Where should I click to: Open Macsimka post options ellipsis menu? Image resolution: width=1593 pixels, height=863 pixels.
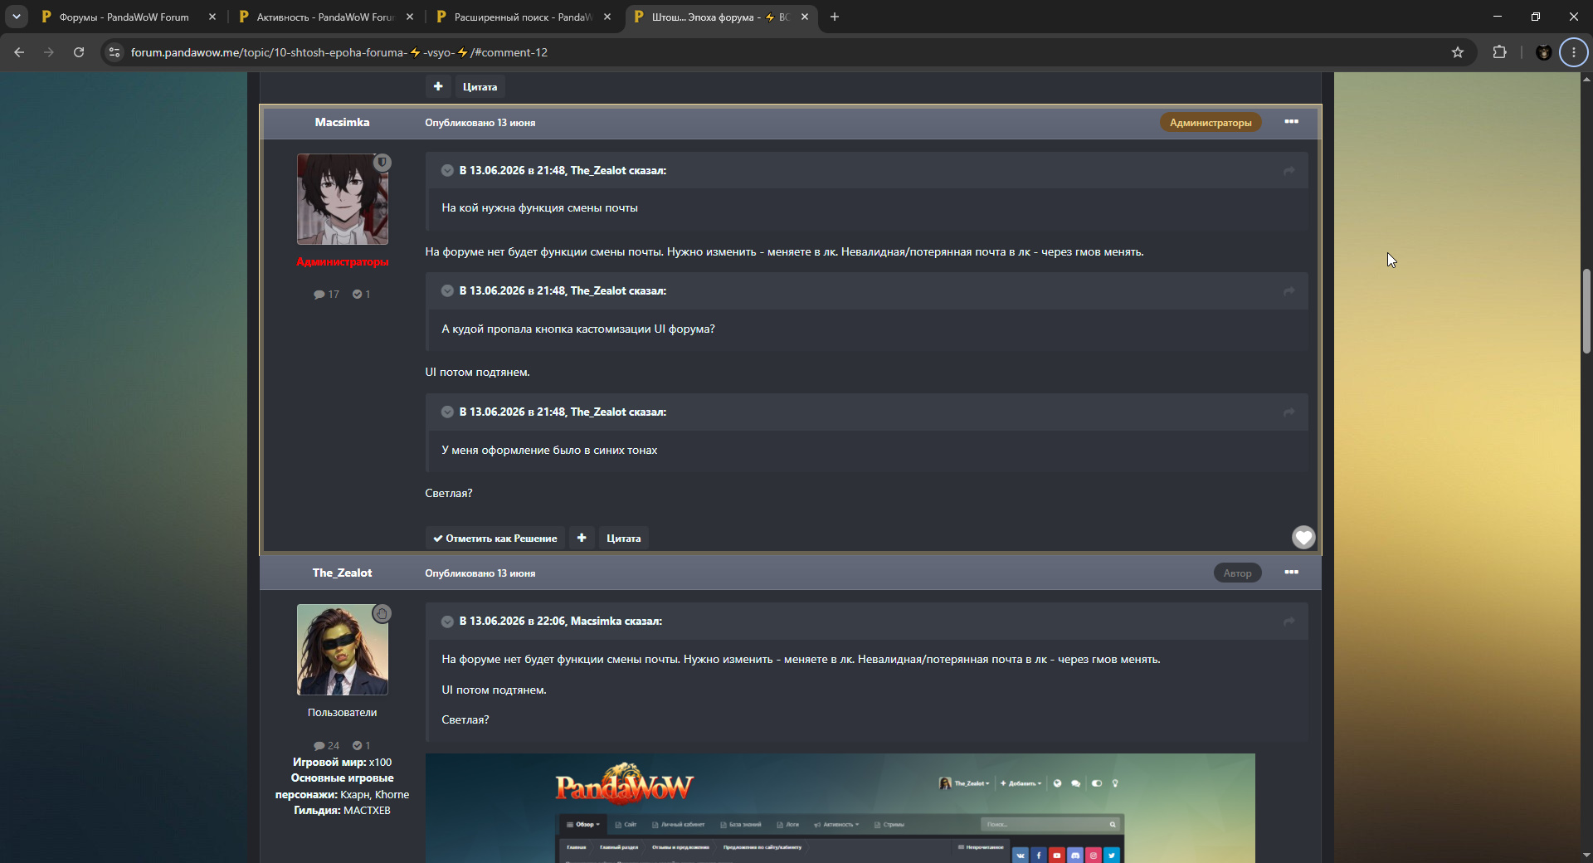point(1291,122)
